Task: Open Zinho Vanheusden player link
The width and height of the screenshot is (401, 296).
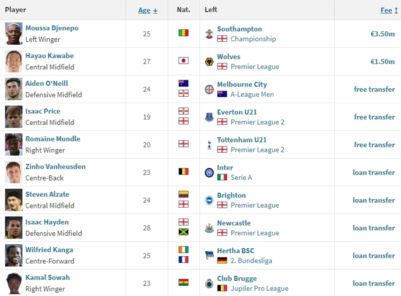Action: [x=55, y=167]
